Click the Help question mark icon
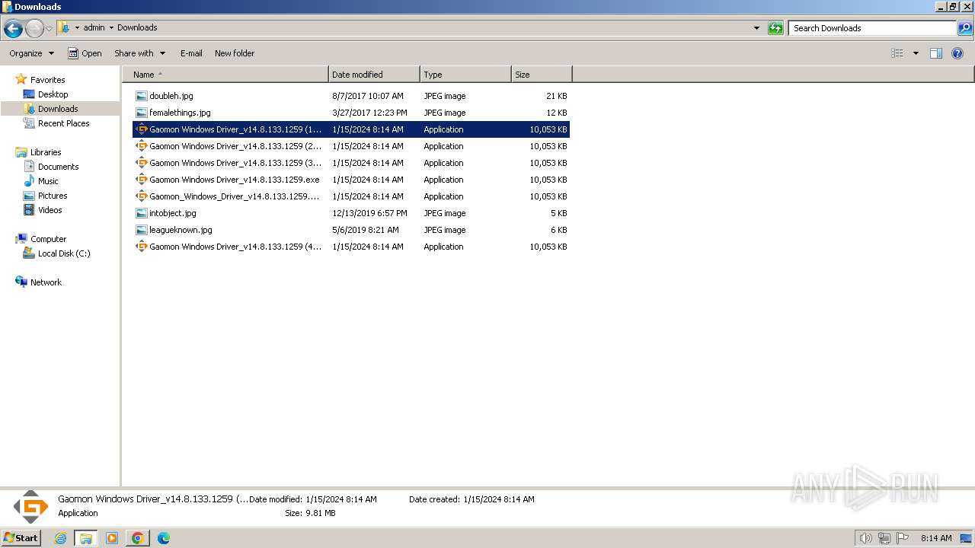Screen dimensions: 975x548 pyautogui.click(x=958, y=53)
